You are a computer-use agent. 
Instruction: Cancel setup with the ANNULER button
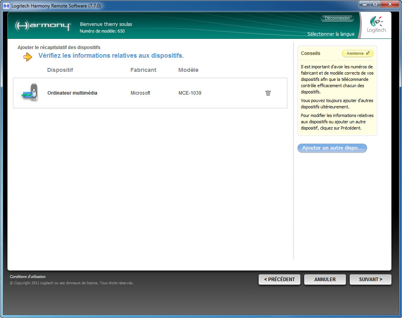tap(325, 280)
